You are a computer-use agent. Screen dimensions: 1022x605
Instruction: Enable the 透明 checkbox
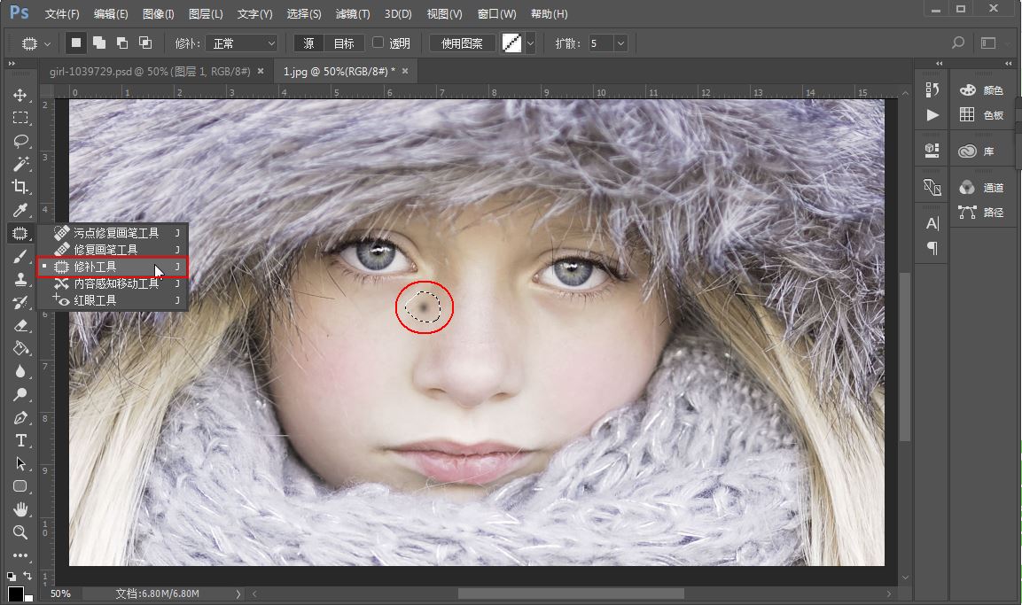click(378, 43)
